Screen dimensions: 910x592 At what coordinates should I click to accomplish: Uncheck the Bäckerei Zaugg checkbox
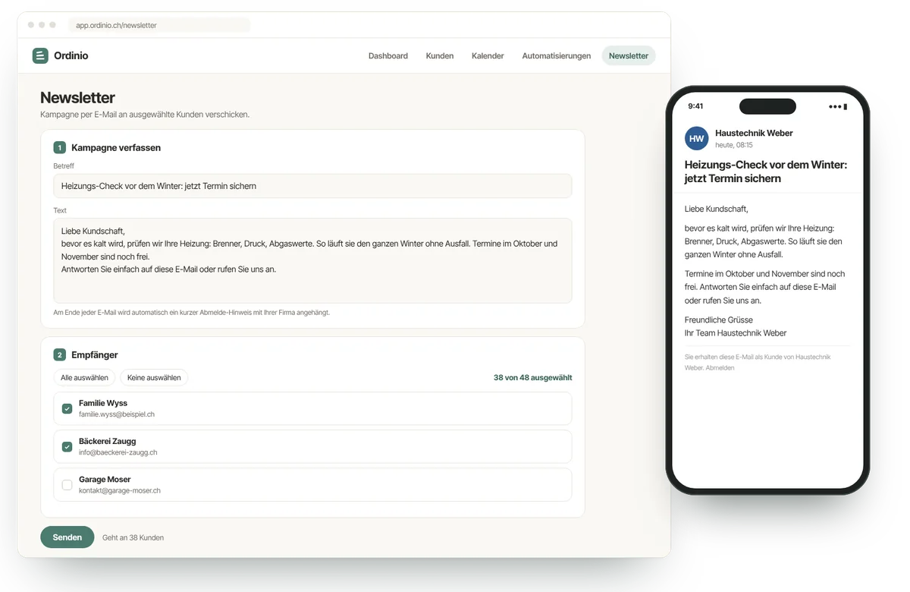point(67,446)
